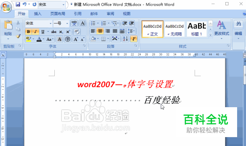This screenshot has width=246, height=146.
Task: Apply strikethrough formatting
Action: pyautogui.click(x=54, y=32)
